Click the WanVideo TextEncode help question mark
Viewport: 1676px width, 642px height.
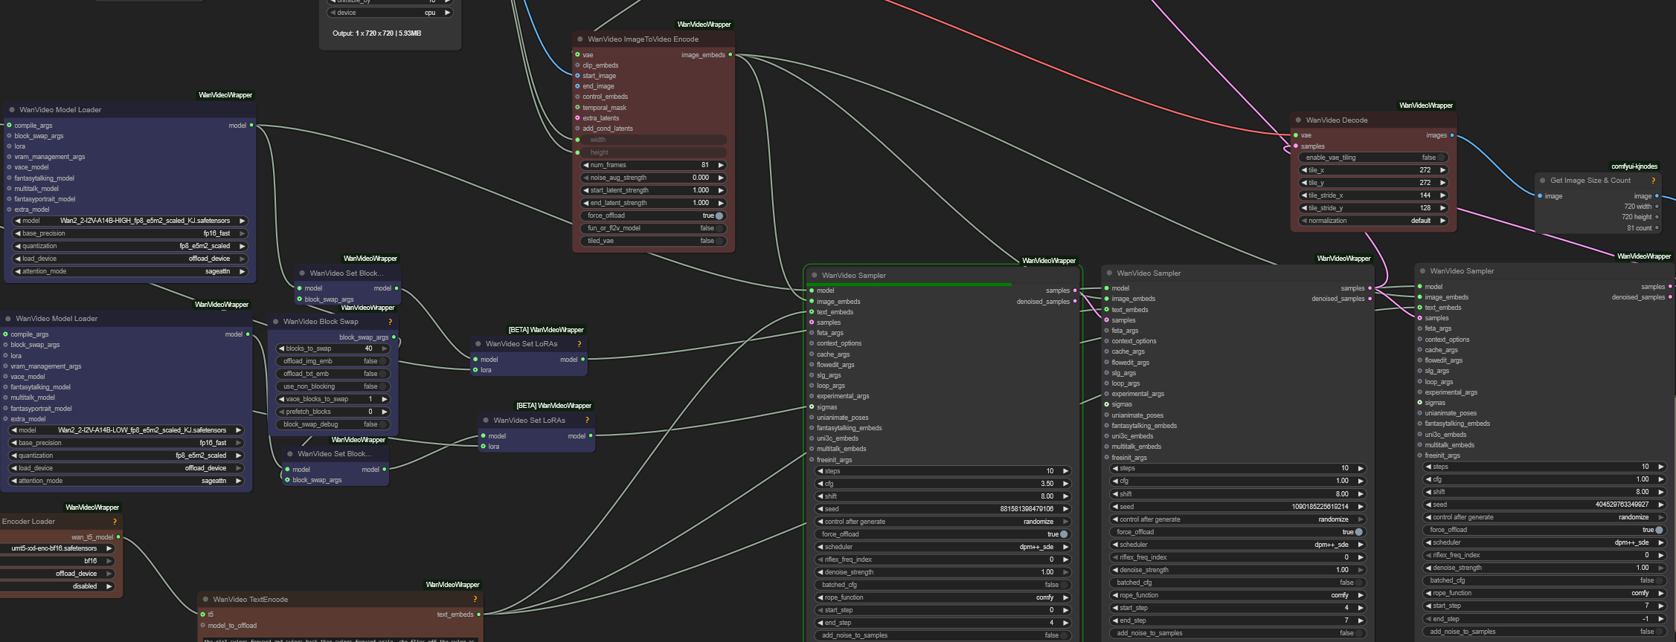475,599
